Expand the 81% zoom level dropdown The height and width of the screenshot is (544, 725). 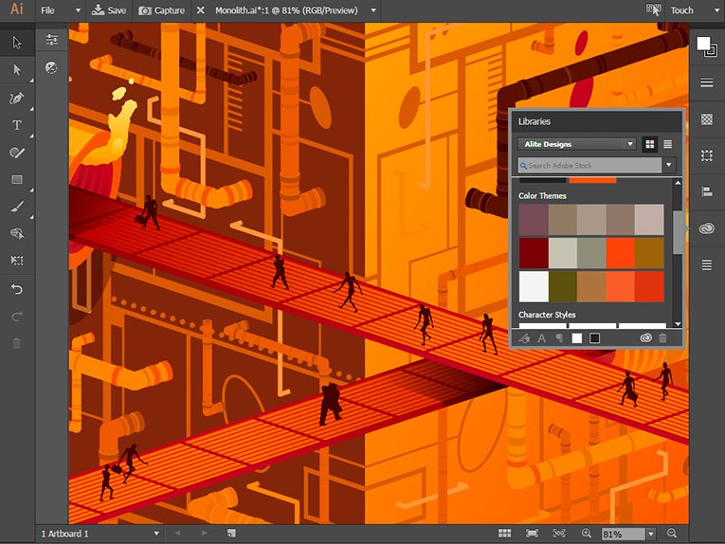[652, 535]
